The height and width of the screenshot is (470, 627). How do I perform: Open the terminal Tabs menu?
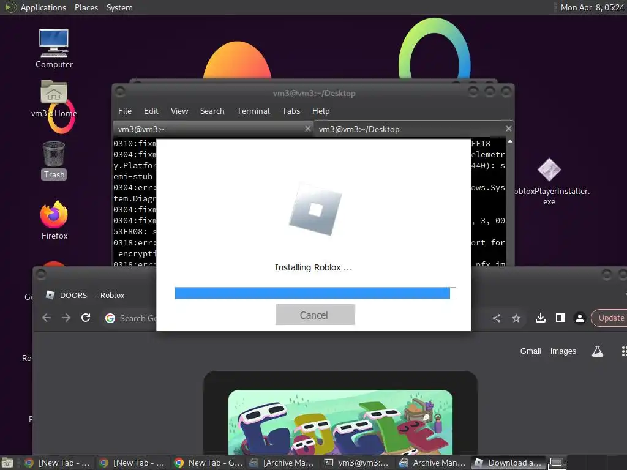pyautogui.click(x=291, y=111)
